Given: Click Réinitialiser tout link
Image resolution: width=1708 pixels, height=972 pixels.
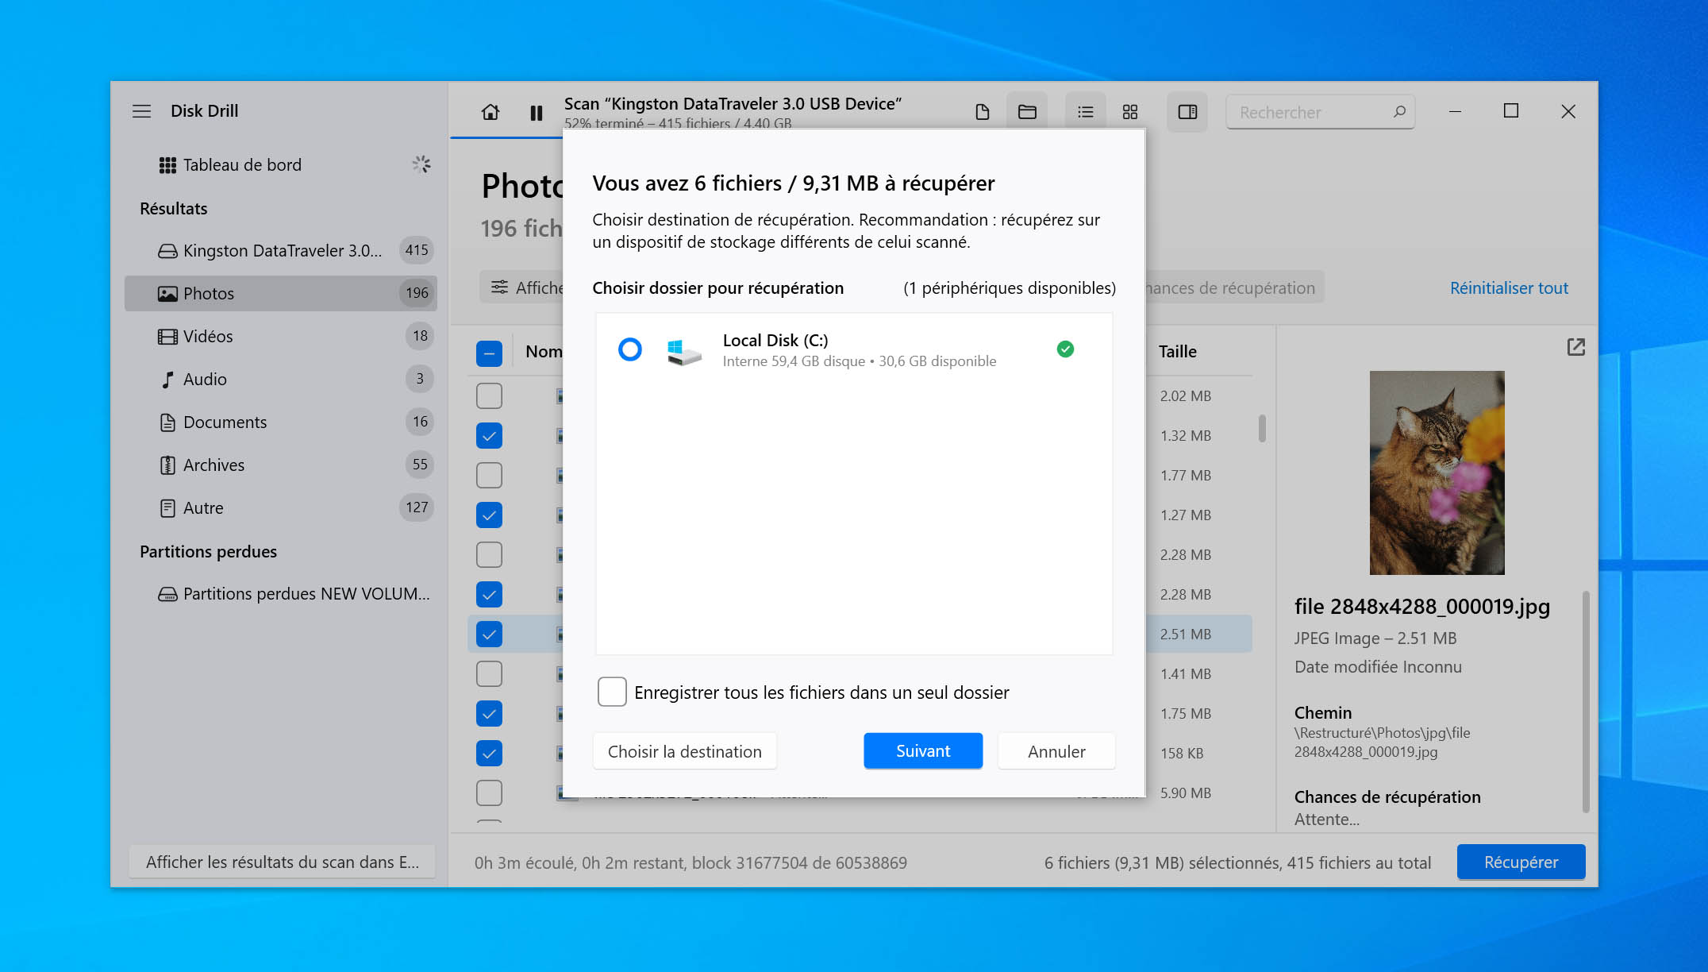Looking at the screenshot, I should [1509, 288].
